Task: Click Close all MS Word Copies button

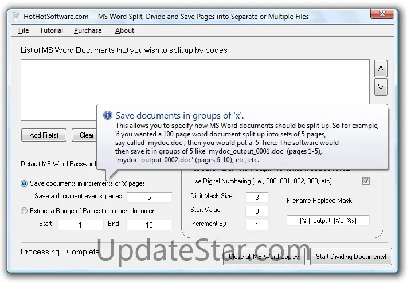Action: pos(264,257)
